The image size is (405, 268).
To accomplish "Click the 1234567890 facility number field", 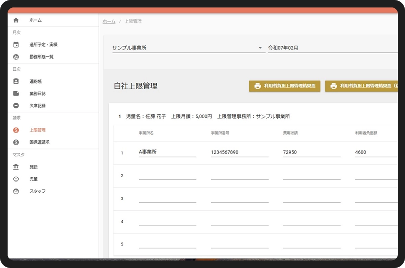I will point(240,152).
